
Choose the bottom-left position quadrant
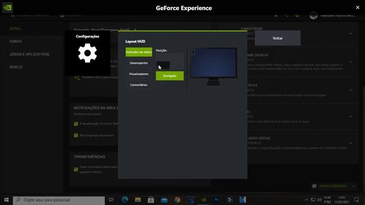coord(163,65)
